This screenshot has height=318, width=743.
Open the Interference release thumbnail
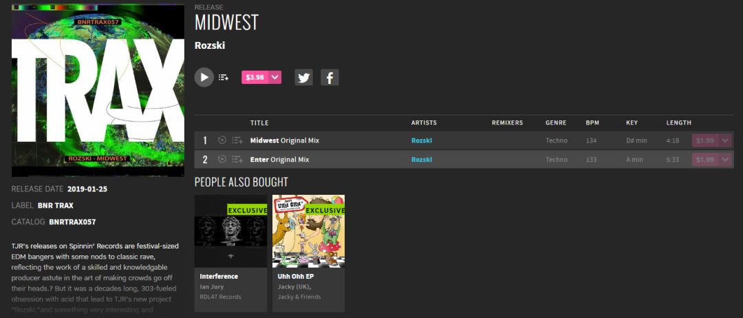[230, 231]
